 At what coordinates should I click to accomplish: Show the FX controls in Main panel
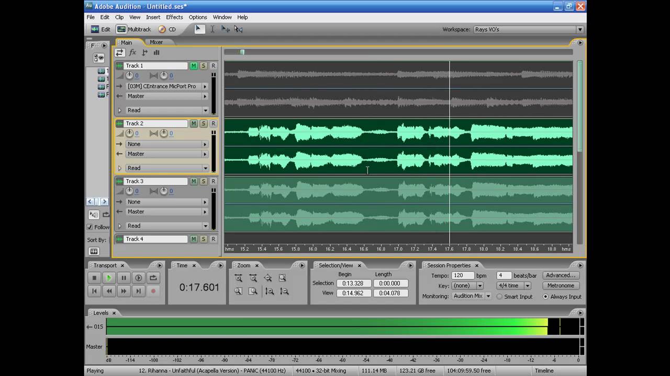tap(132, 52)
